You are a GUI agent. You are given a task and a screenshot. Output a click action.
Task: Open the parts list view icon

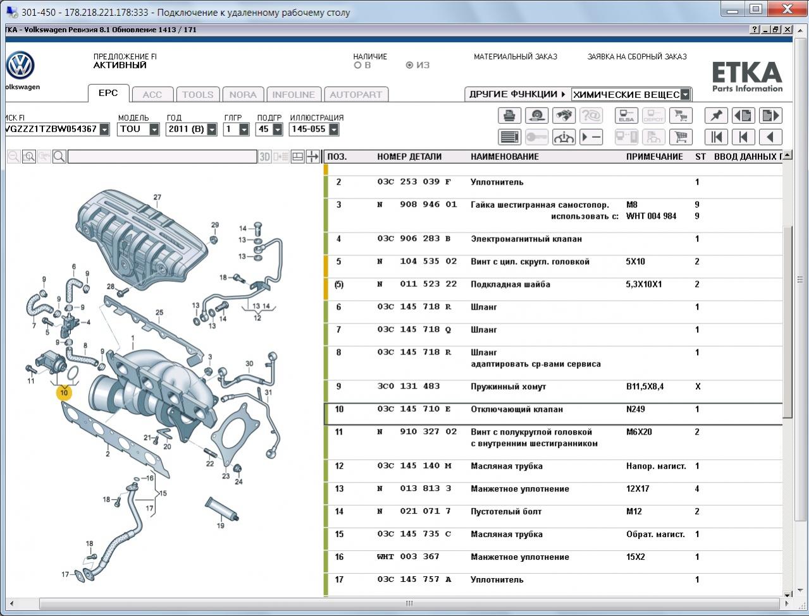pos(509,137)
